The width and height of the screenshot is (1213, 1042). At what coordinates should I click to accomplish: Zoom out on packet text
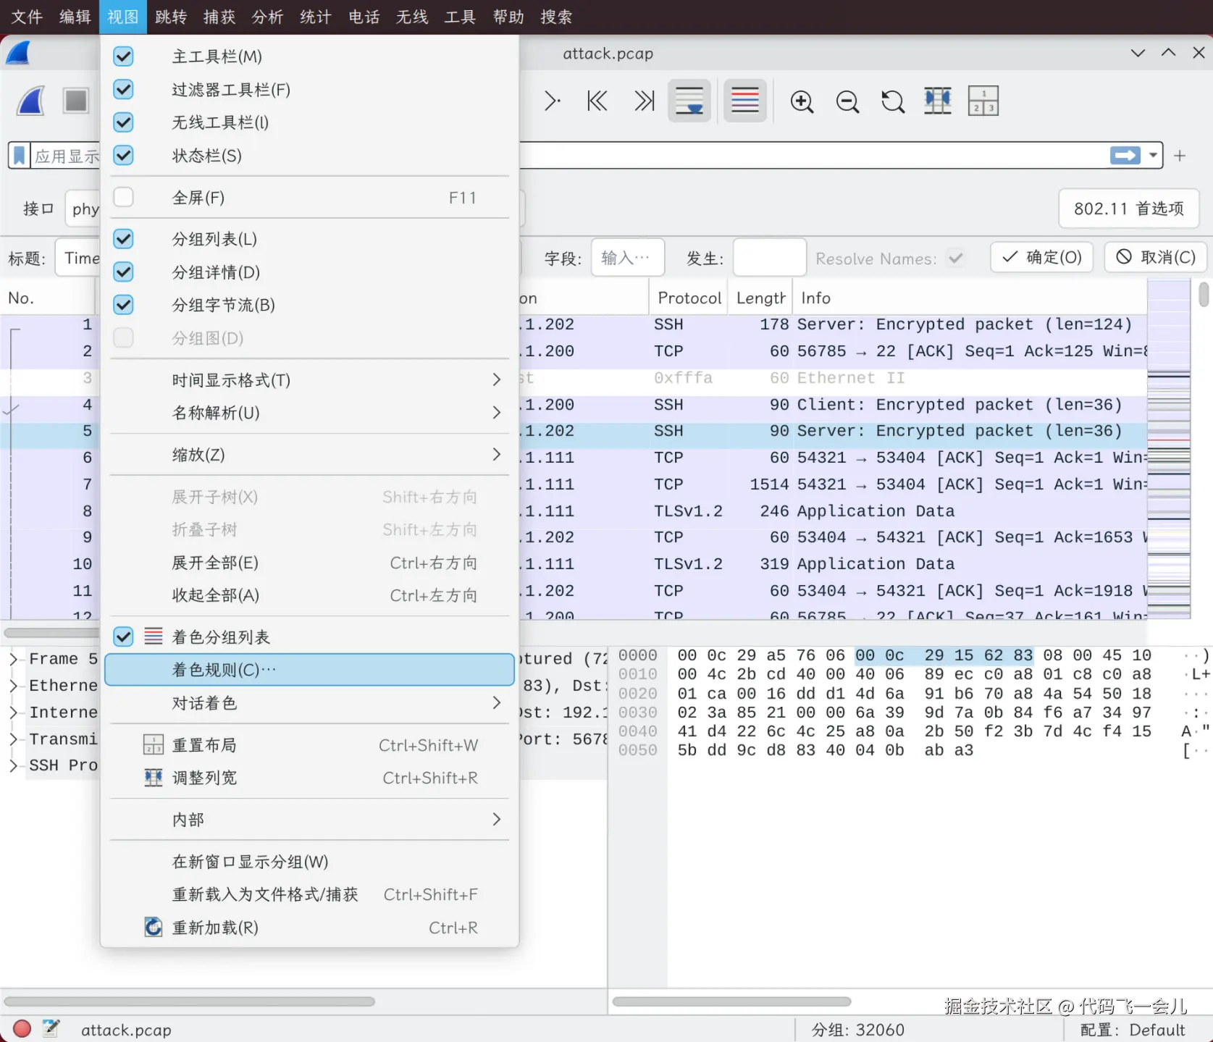[x=847, y=101]
